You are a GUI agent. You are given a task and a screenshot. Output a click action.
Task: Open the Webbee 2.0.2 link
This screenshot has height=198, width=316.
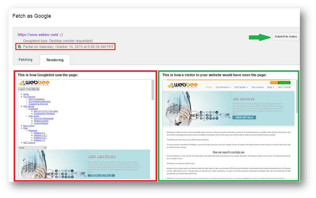pos(40,135)
